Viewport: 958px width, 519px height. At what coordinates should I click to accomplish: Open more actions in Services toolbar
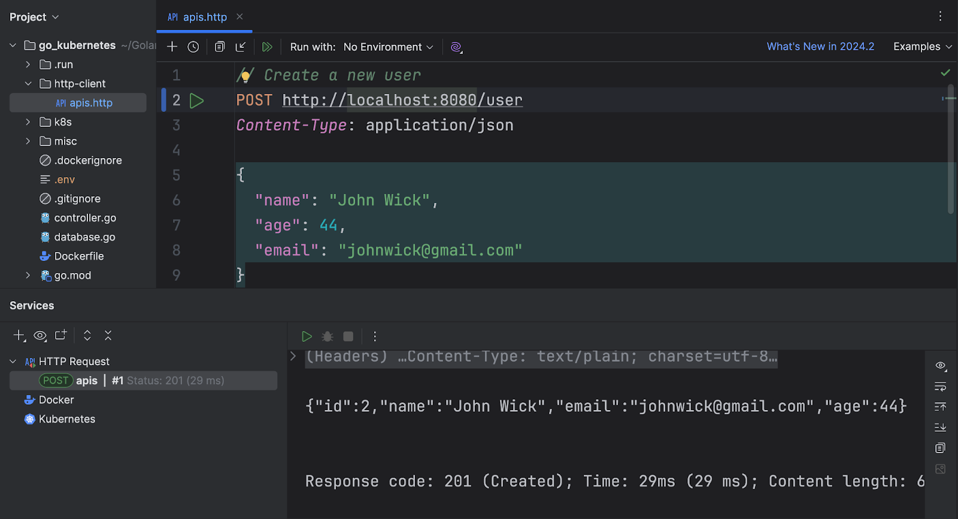(375, 336)
